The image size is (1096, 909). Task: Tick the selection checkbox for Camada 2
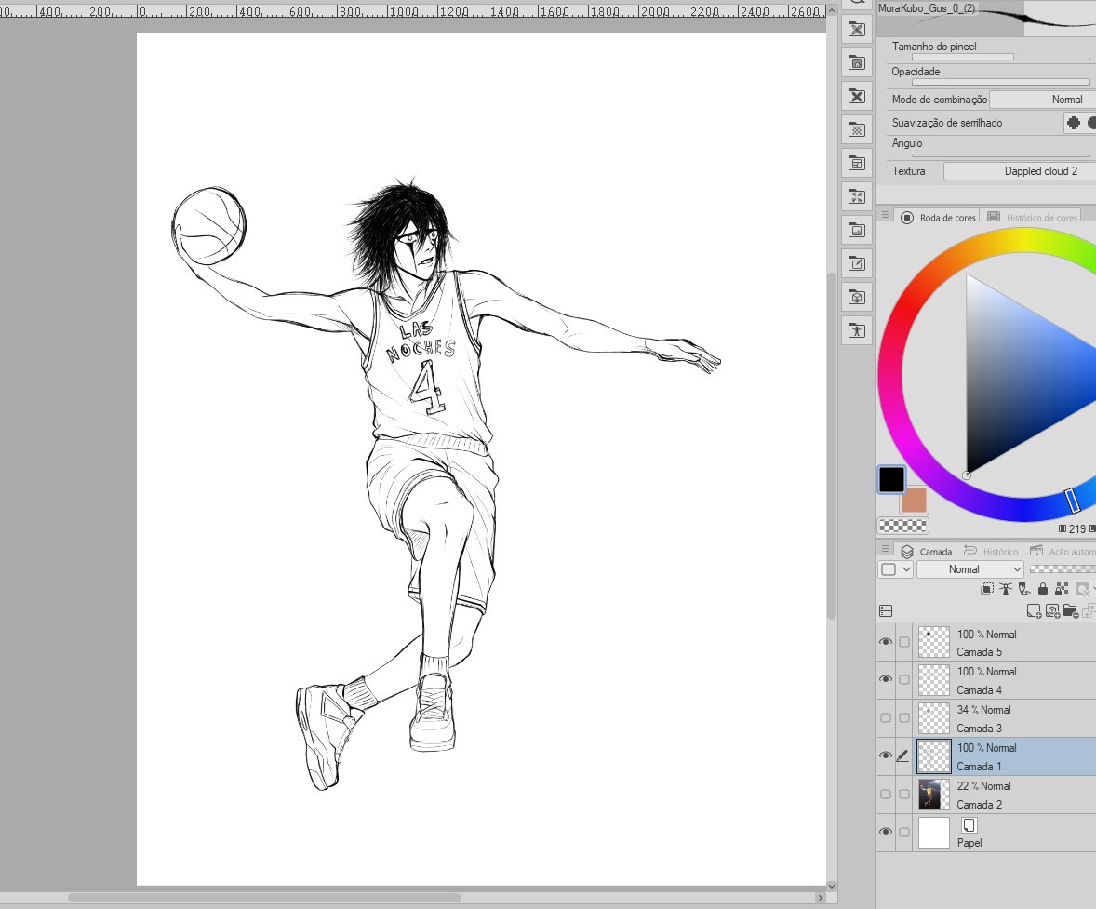click(x=904, y=795)
